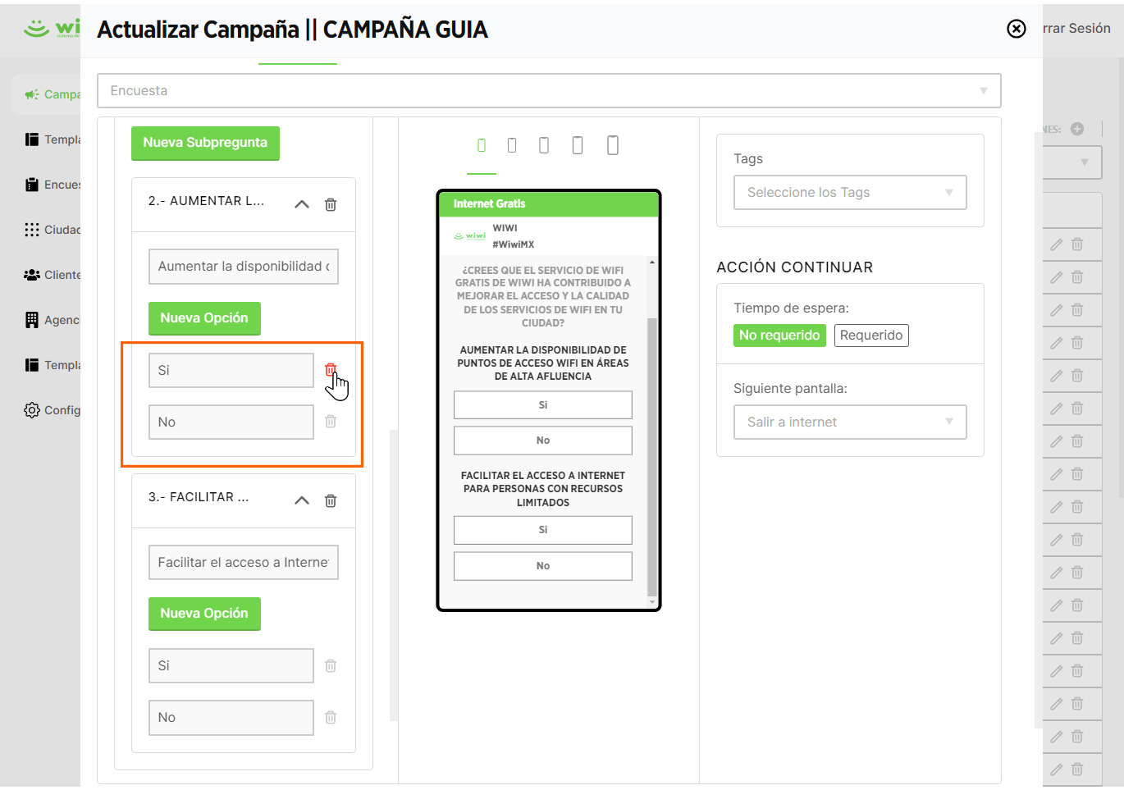Click the Nueva Subpregunta button
Image resolution: width=1124 pixels, height=790 pixels.
pyautogui.click(x=205, y=143)
